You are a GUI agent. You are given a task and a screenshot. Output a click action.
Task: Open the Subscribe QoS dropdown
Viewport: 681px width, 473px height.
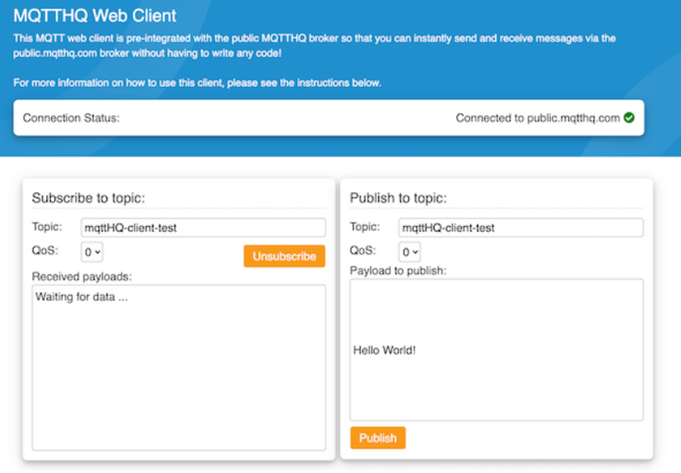[x=92, y=252]
